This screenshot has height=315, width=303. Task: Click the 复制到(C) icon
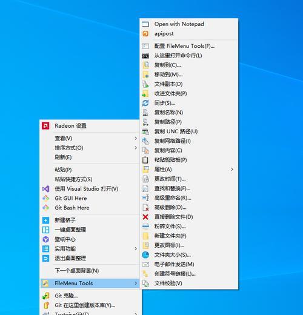pos(145,65)
